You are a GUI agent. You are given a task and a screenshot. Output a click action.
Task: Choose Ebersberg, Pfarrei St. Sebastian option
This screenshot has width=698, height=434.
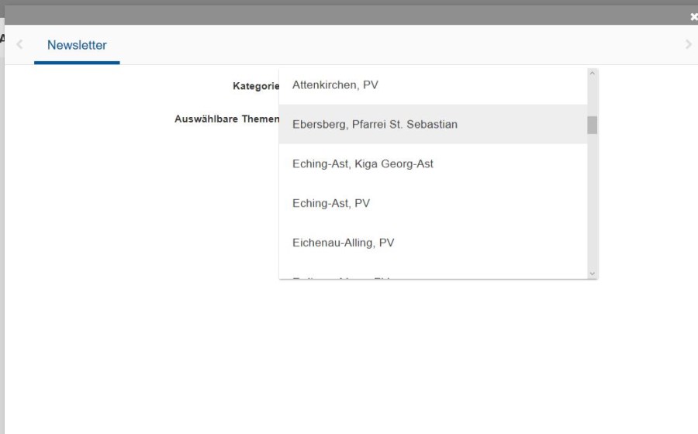pyautogui.click(x=375, y=124)
